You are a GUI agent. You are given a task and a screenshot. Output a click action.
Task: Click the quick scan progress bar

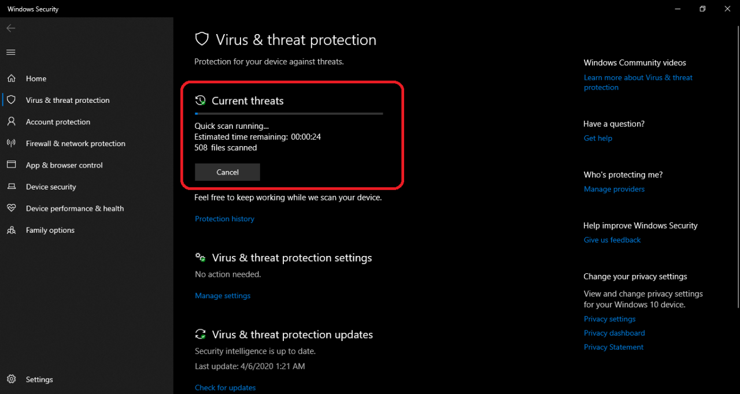[x=288, y=114]
